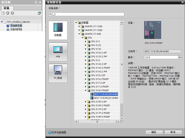Viewport: 185px width, 138px height.
Task: Click the CPU 314 folder icon
Action: point(89,60)
